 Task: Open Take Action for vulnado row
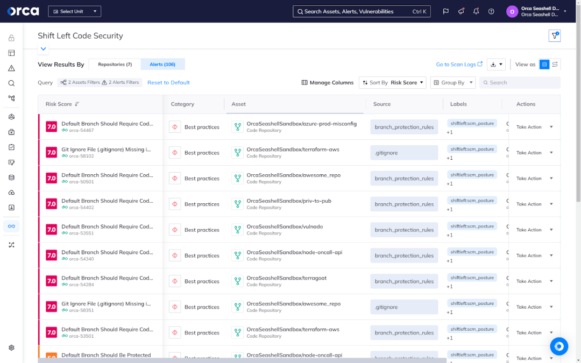tap(534, 230)
